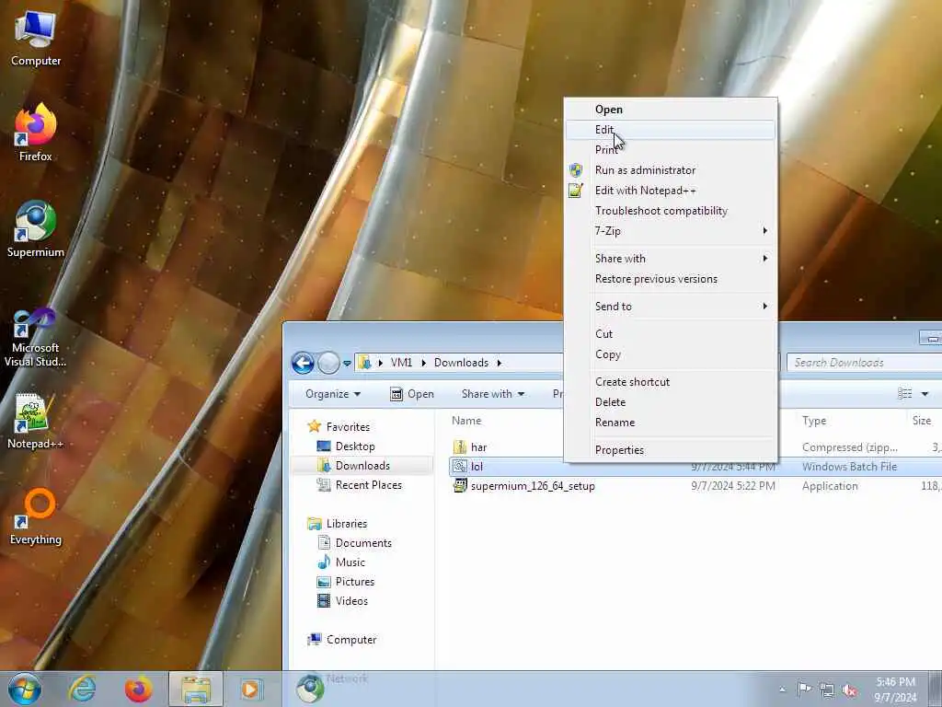
Task: Show hidden tray icons arrow
Action: pyautogui.click(x=782, y=690)
